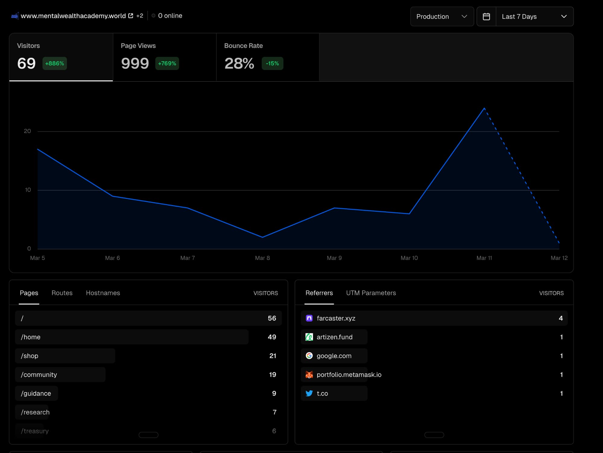Open the Production environment dropdown

click(442, 17)
